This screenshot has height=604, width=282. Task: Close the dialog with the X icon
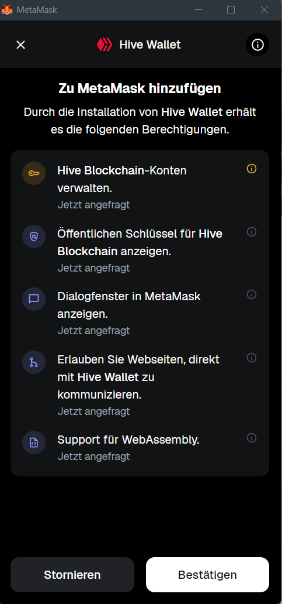click(21, 44)
